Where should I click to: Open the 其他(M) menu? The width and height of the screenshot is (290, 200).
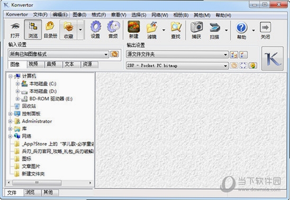[202, 15]
